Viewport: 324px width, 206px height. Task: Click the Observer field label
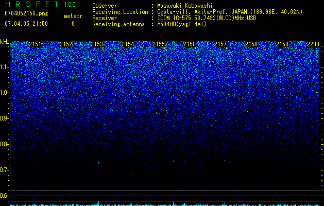[105, 6]
